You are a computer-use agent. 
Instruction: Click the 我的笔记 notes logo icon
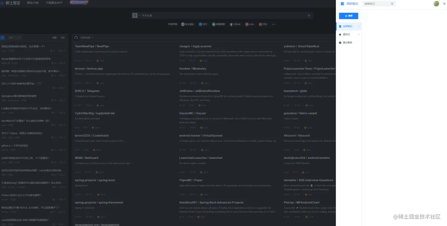342,4
